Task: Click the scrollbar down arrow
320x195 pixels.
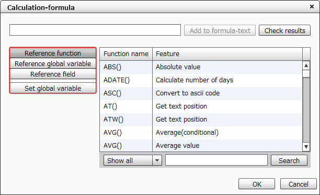Action: click(306, 147)
